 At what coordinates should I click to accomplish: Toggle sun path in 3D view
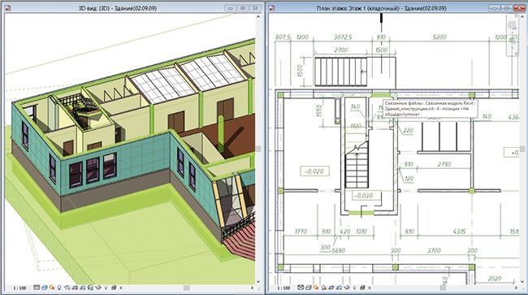[x=52, y=288]
